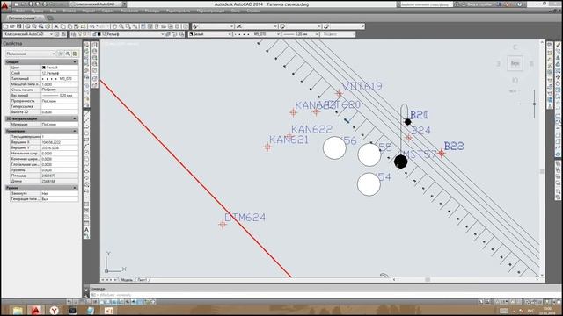Click the 'Слой' value '12_Рельеф' in Properties

(59, 73)
